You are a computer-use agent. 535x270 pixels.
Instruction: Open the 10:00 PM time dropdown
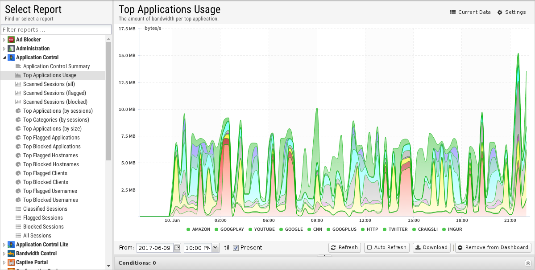[x=216, y=247]
